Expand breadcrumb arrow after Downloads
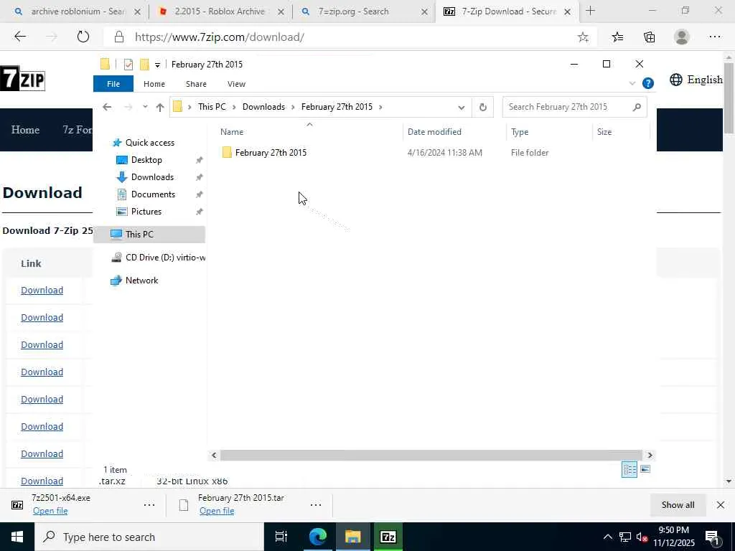 293,107
